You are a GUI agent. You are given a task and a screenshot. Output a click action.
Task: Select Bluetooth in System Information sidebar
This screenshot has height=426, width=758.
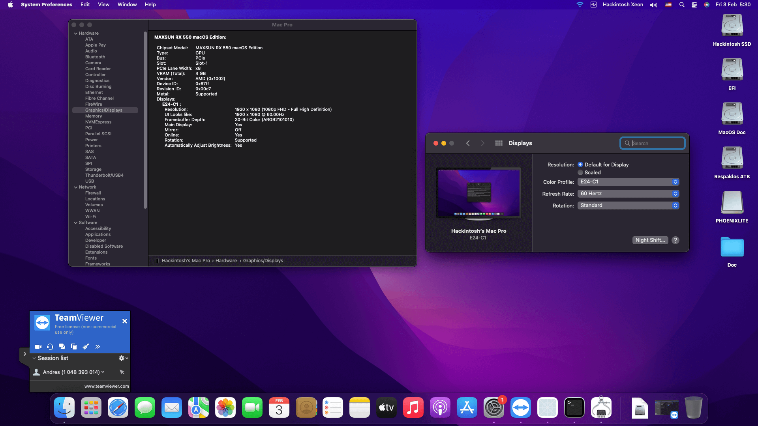click(95, 57)
